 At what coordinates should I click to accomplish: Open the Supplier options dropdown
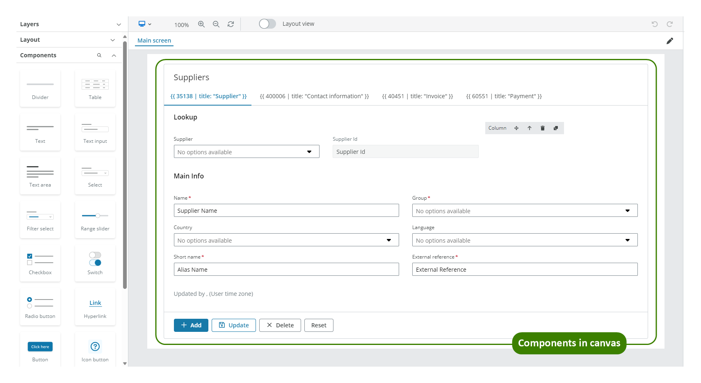click(x=309, y=151)
